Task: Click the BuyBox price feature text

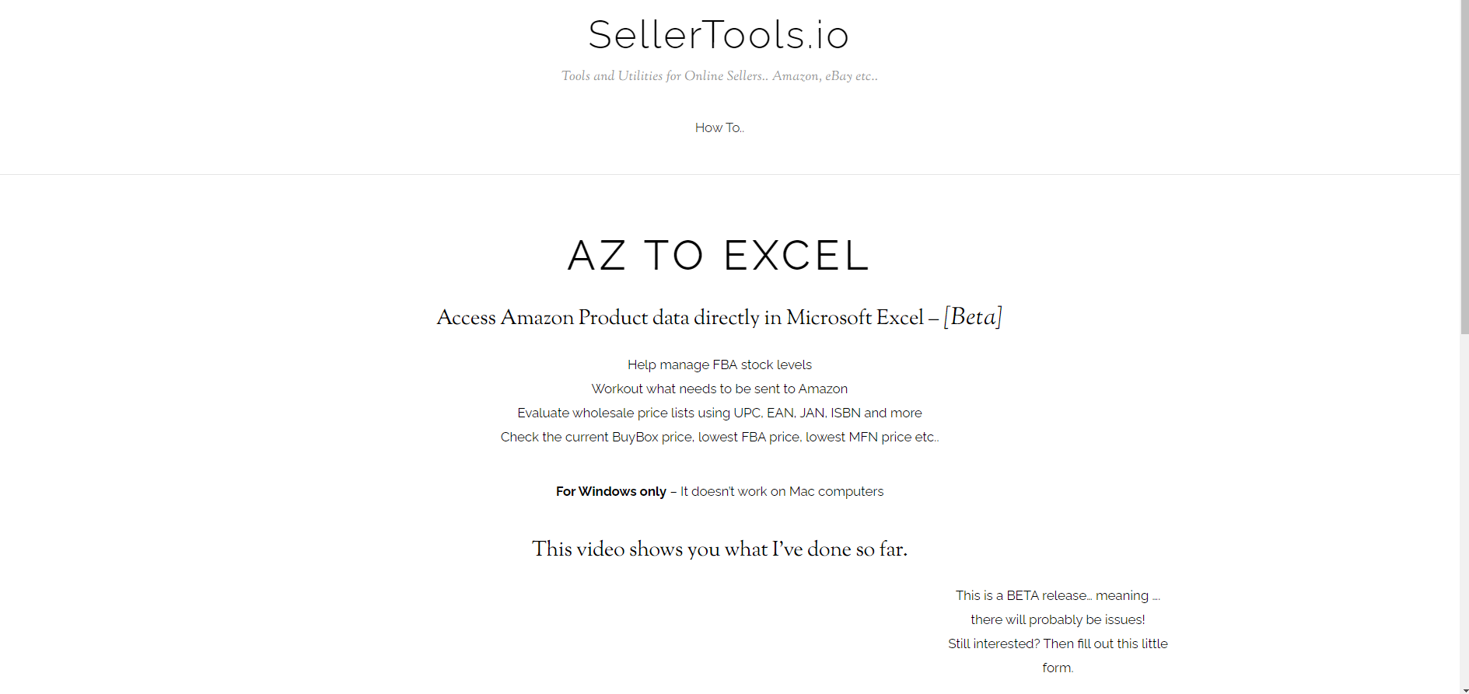Action: tap(719, 437)
